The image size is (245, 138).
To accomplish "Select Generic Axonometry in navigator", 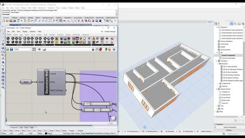I will (x=229, y=58).
